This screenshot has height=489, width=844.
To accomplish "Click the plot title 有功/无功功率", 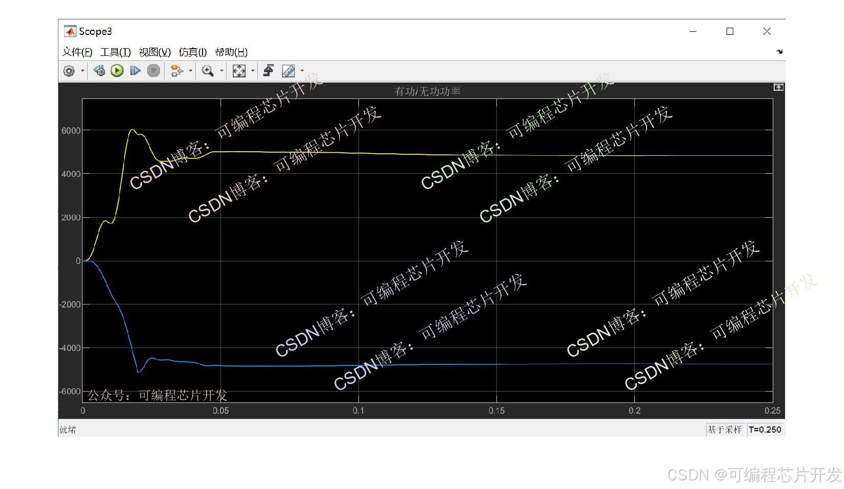I will (428, 91).
